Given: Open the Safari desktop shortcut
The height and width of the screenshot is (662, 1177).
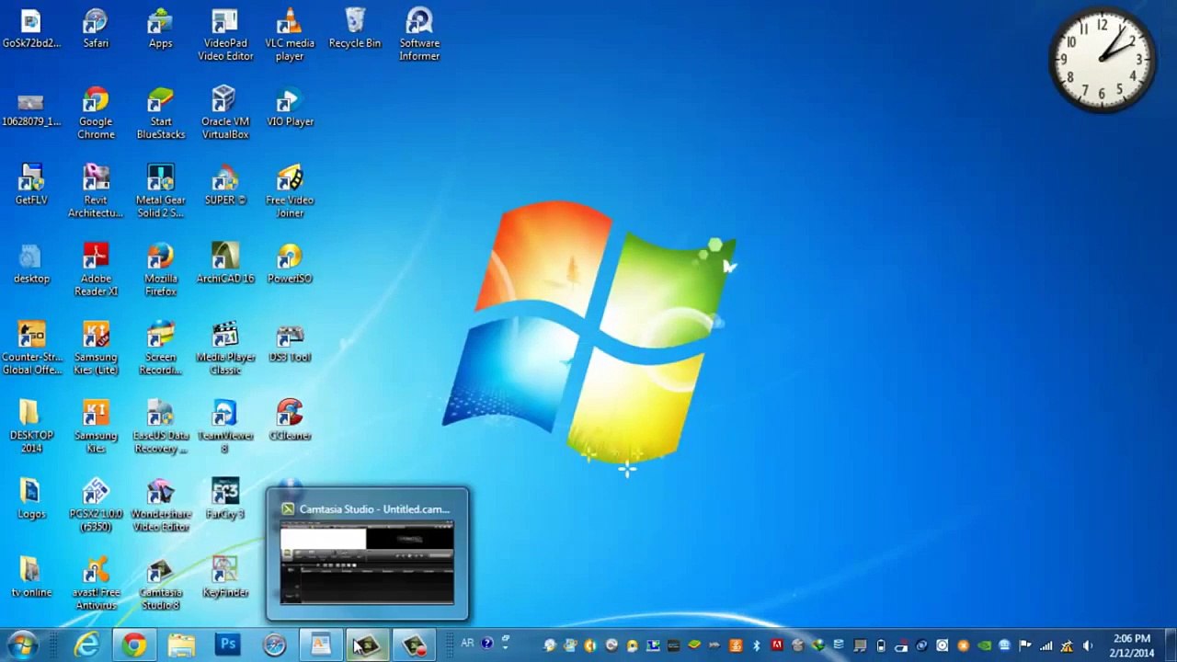Looking at the screenshot, I should 96,29.
